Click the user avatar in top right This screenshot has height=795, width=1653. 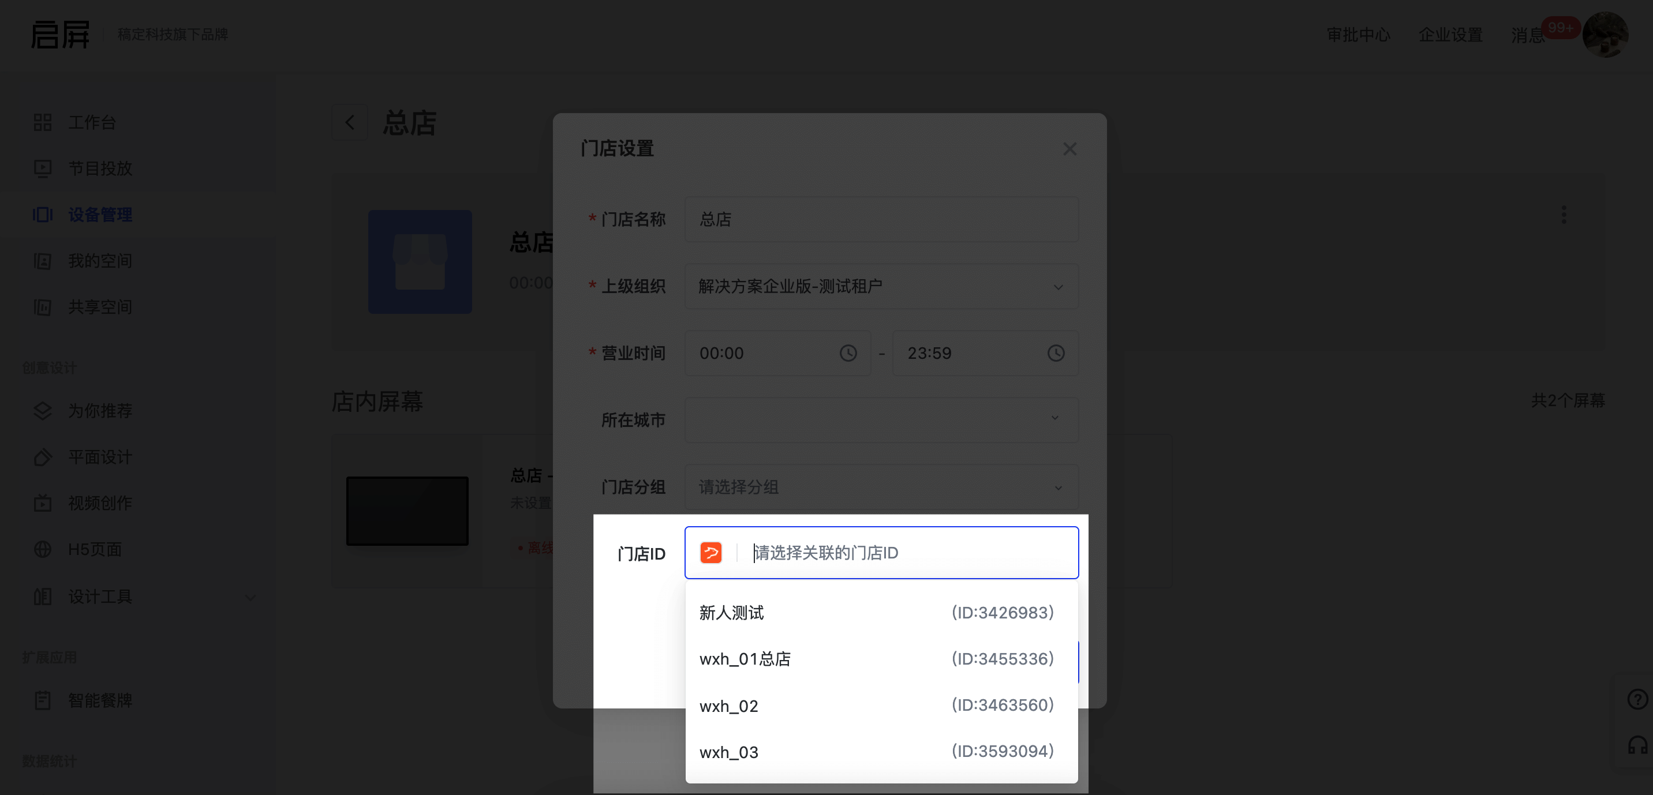pos(1605,35)
